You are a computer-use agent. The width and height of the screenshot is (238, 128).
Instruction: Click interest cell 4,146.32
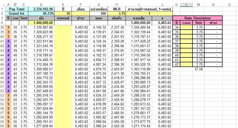pyautogui.click(x=99, y=27)
